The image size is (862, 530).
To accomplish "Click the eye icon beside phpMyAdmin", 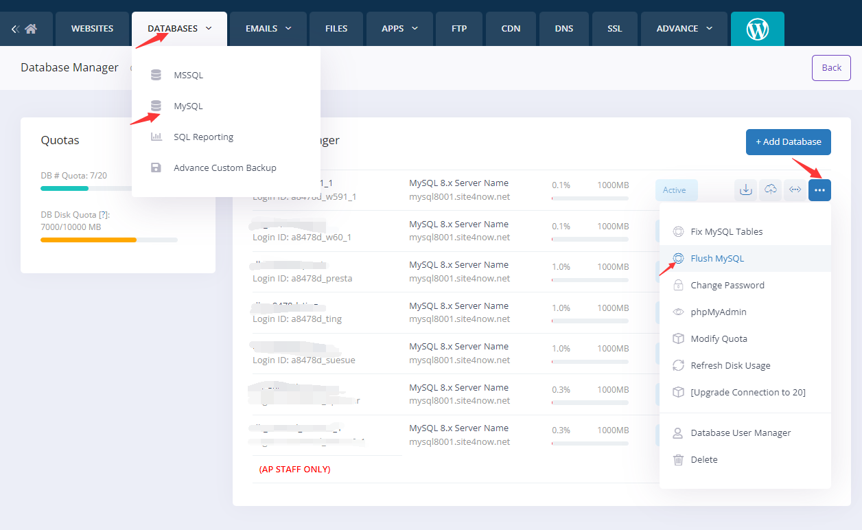I will click(678, 312).
